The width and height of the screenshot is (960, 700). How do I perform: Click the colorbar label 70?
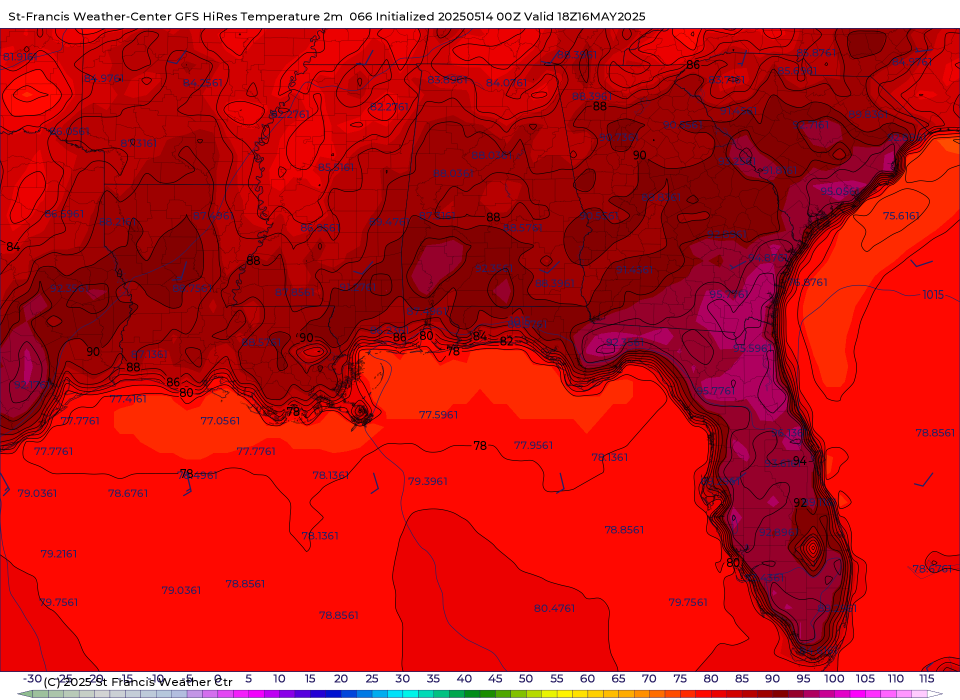(649, 678)
